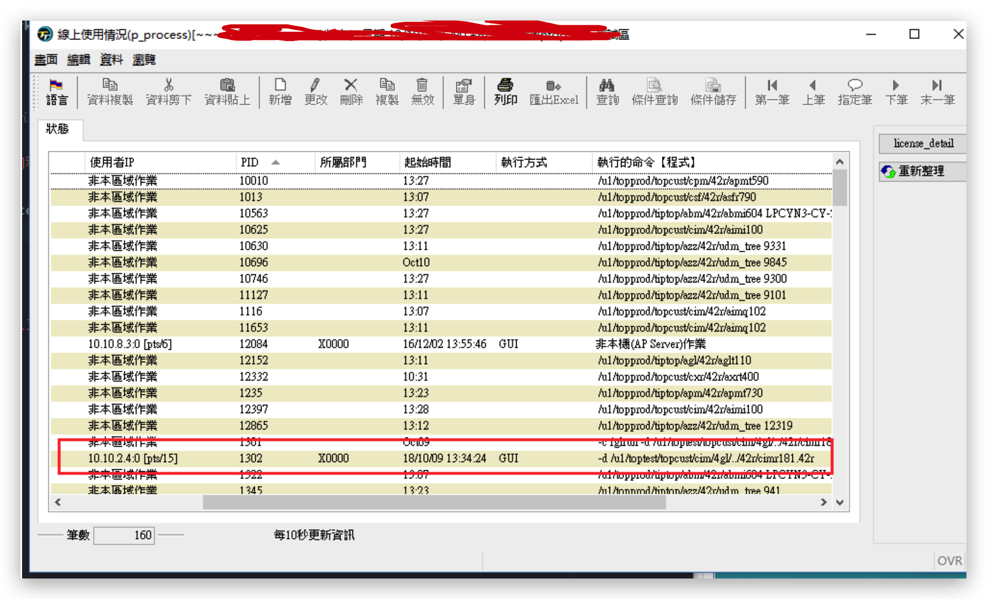Click the 匯出Excel export icon
This screenshot has height=599, width=987.
click(554, 92)
